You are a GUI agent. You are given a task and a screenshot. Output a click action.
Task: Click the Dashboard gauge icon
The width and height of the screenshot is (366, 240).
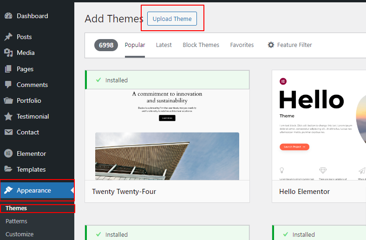click(8, 16)
